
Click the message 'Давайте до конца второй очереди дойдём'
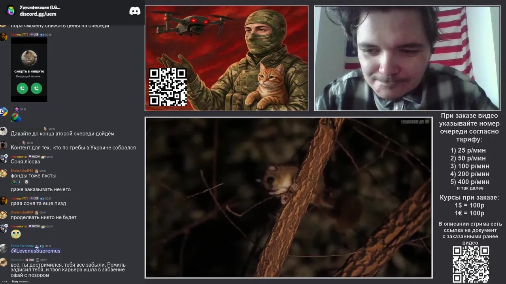click(x=62, y=134)
